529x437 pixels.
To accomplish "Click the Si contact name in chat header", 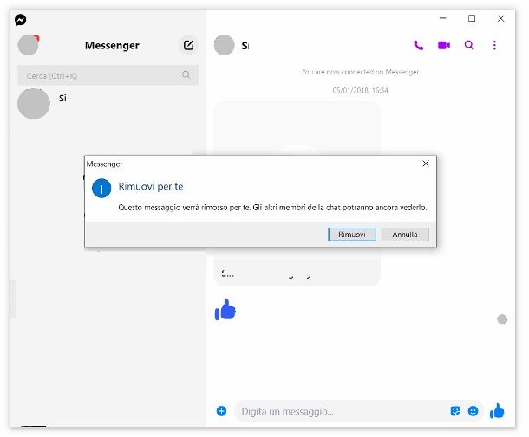I will (x=245, y=46).
